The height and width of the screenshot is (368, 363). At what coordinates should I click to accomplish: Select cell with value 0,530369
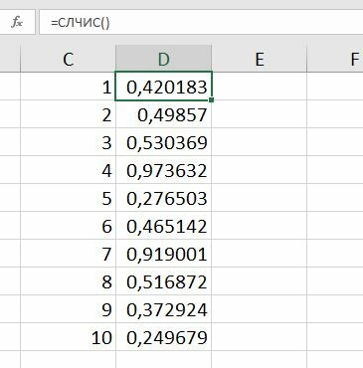click(164, 141)
